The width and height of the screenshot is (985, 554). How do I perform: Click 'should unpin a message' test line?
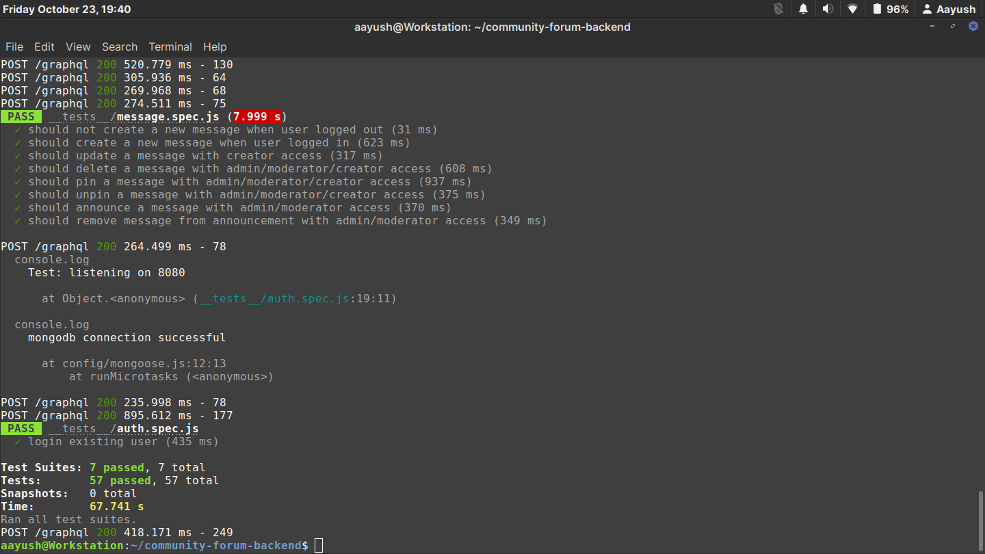(x=250, y=195)
